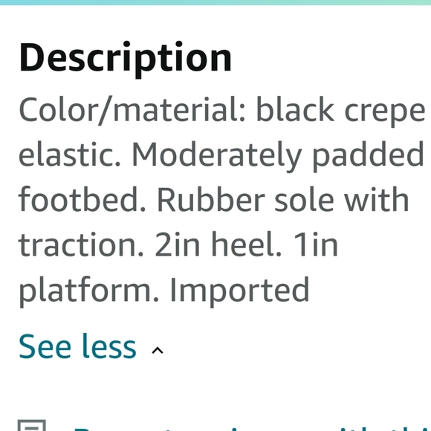This screenshot has width=431, height=431.
Task: Click the 'footbed. Rubber sole with' text line
Action: click(x=214, y=200)
